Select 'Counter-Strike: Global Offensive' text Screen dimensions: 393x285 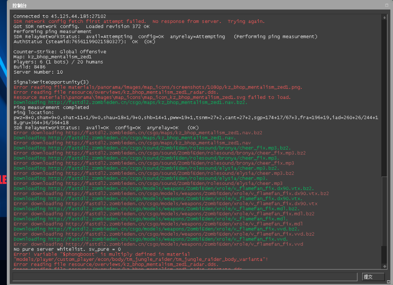click(x=60, y=51)
